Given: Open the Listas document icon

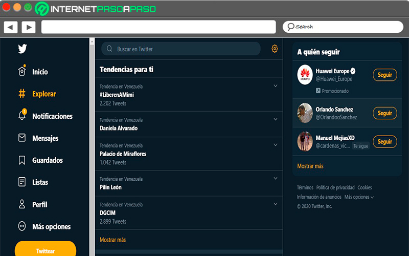Looking at the screenshot, I should (22, 182).
